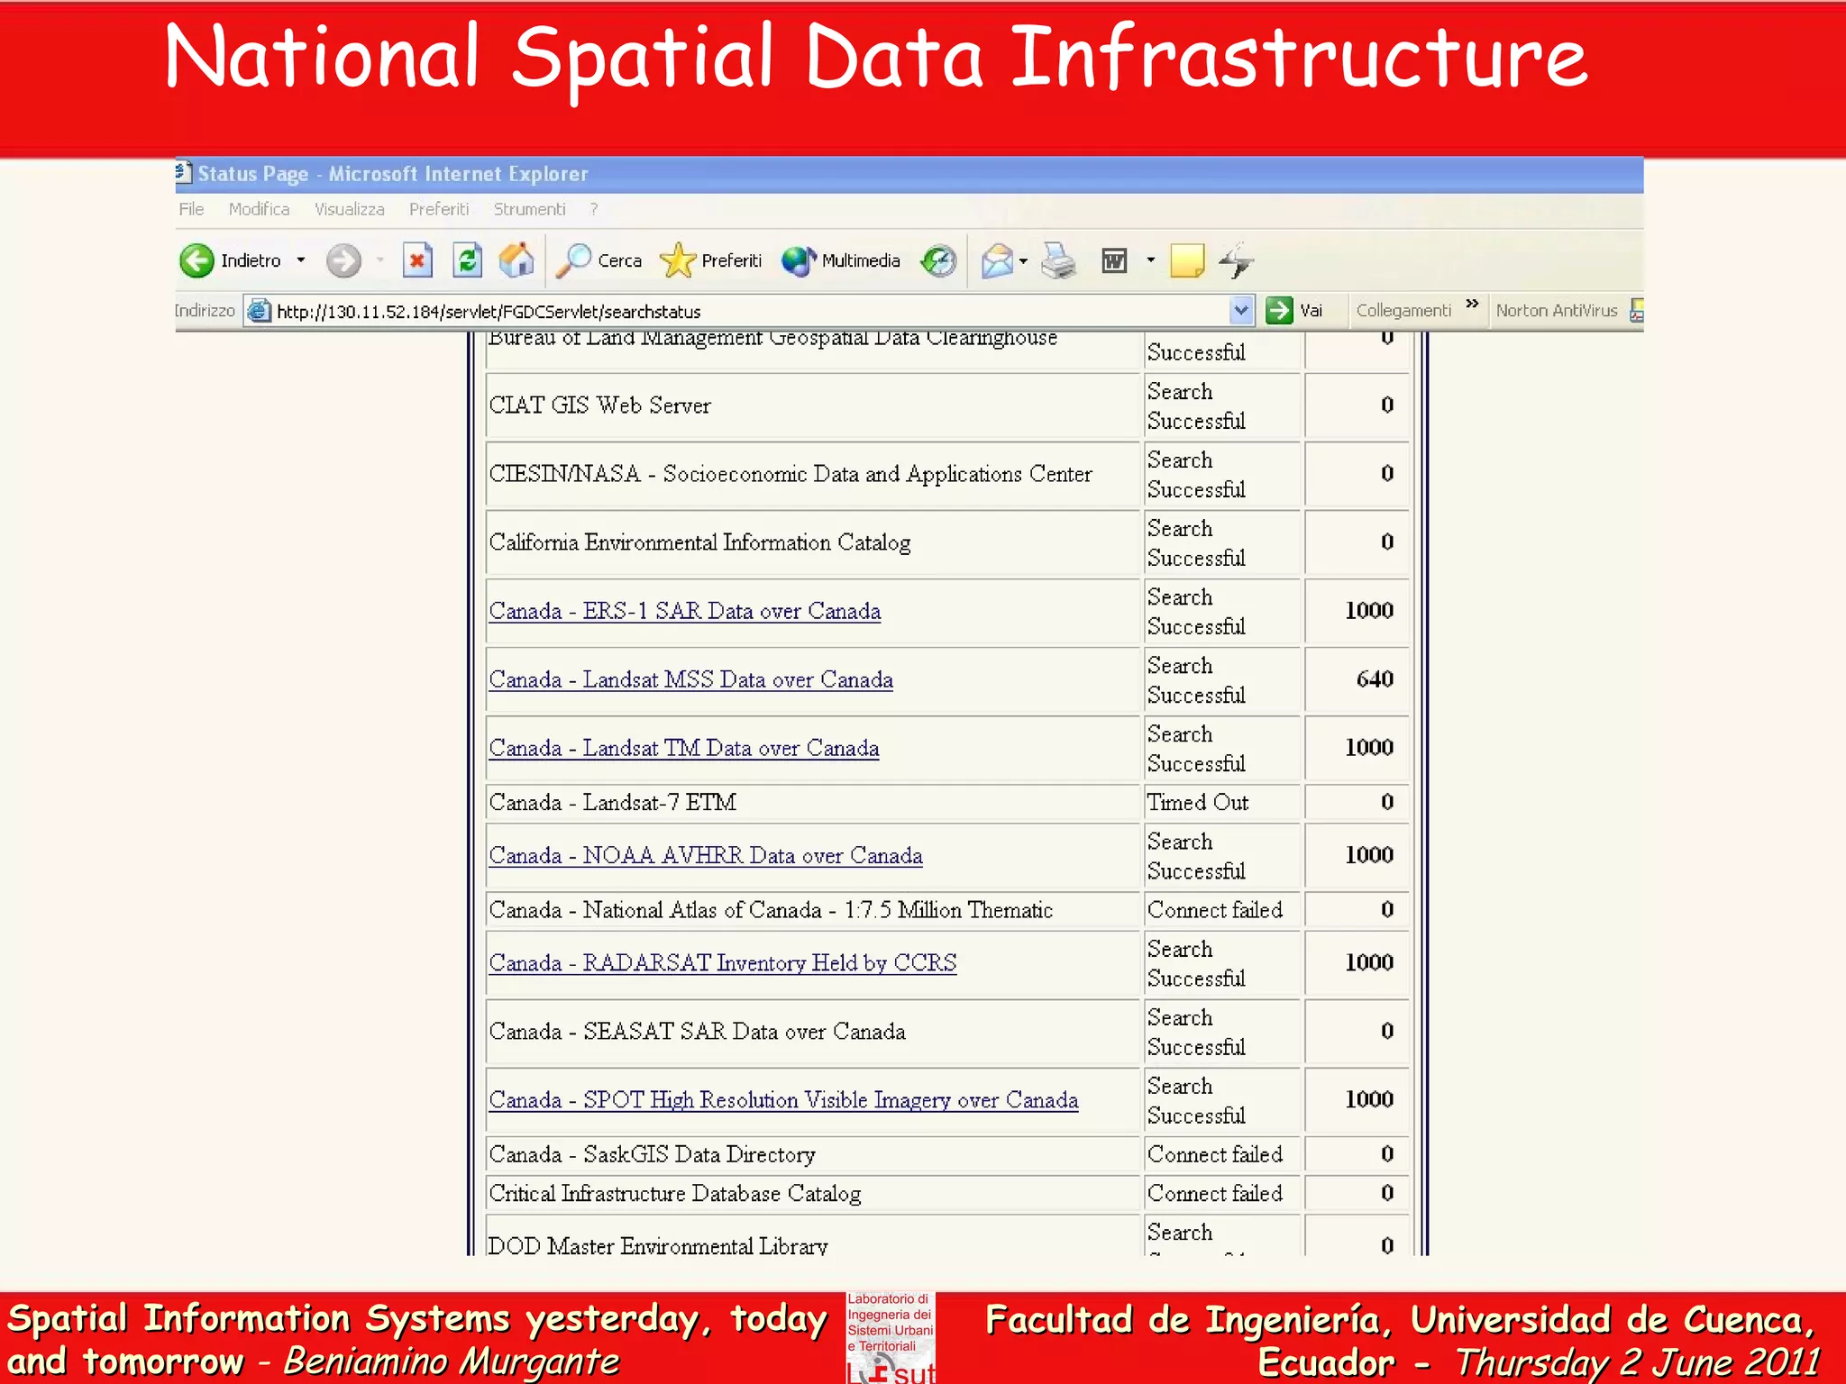Click the red X stop loading icon
Image resolution: width=1846 pixels, height=1384 pixels.
[x=416, y=260]
